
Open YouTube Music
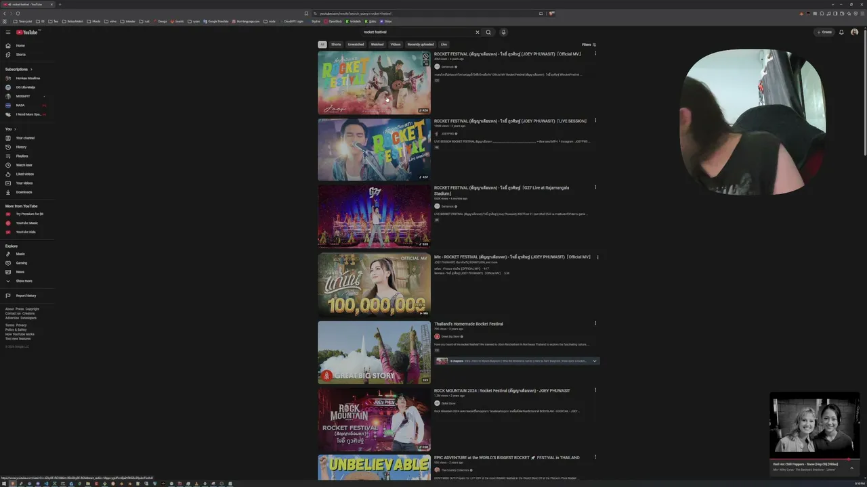click(27, 223)
